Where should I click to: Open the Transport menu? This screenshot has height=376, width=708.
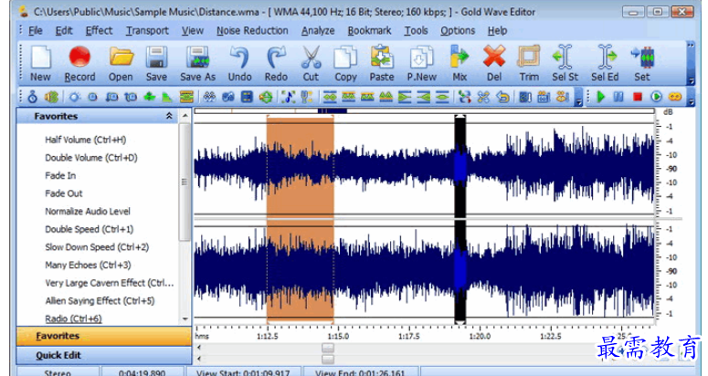(147, 31)
